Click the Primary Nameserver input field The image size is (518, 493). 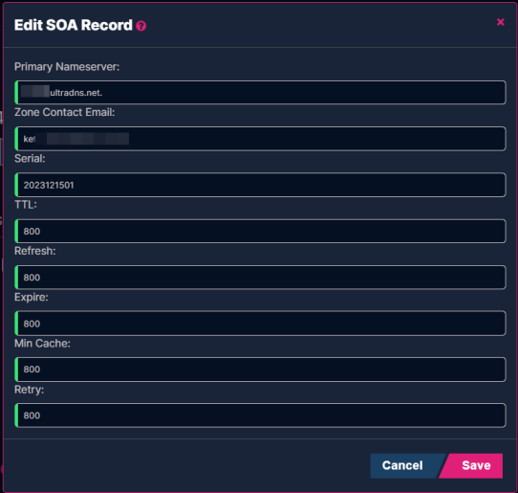point(260,92)
